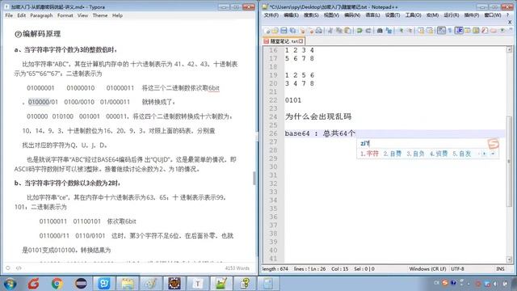Image resolution: width=517 pixels, height=291 pixels.
Task: Open the 文件(F) menu in Notepad++
Action: pos(271,15)
